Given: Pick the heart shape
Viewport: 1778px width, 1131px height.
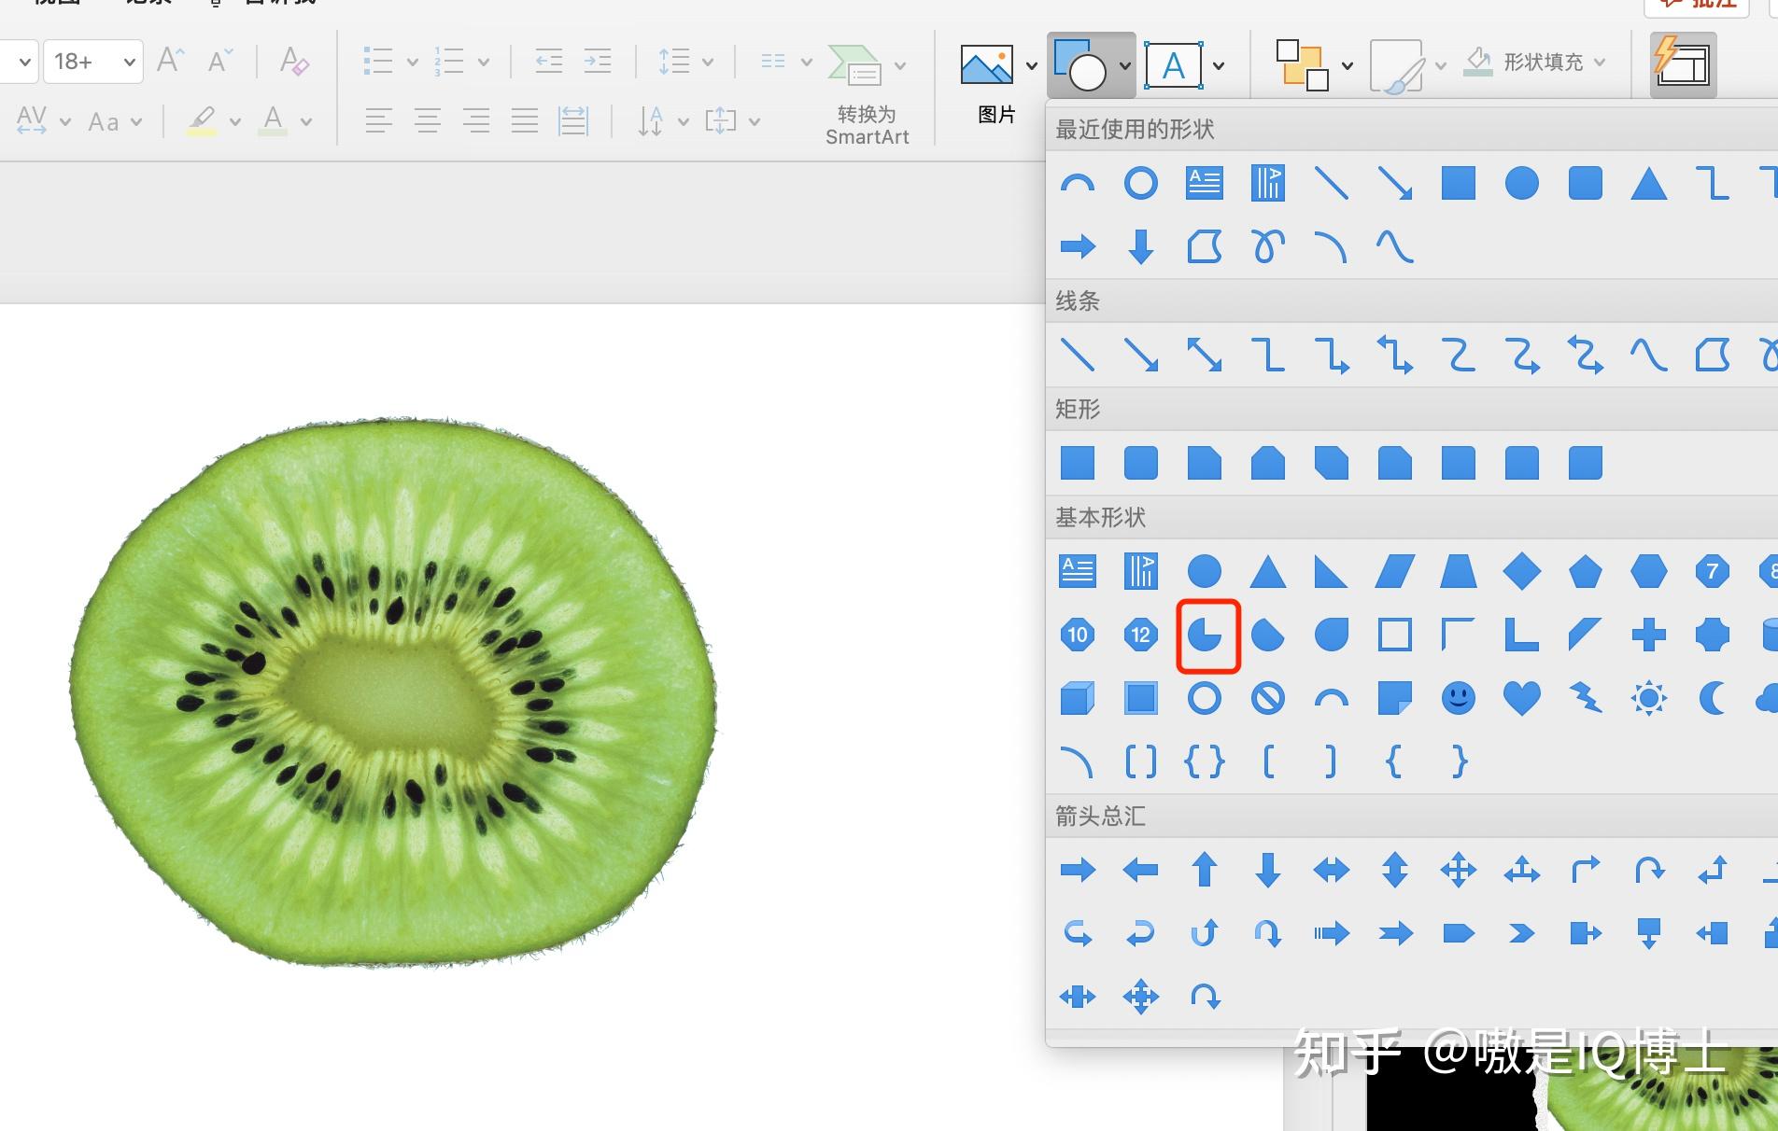Looking at the screenshot, I should (x=1522, y=698).
